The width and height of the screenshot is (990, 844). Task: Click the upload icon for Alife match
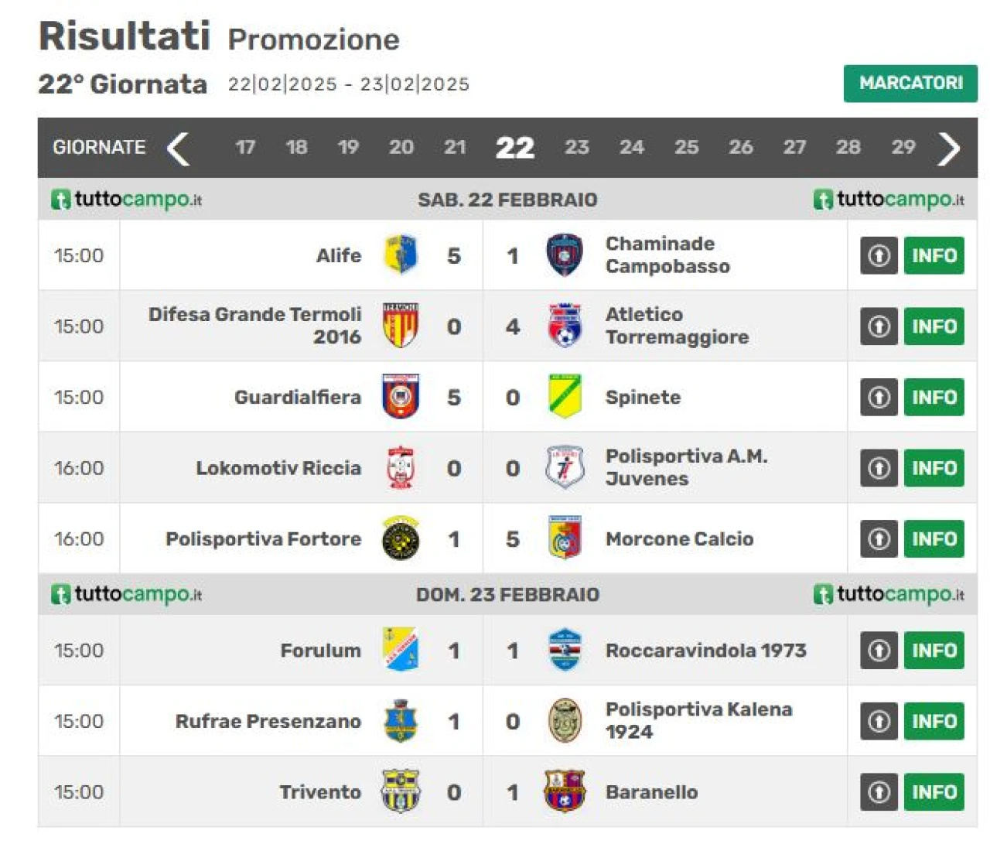tap(879, 255)
